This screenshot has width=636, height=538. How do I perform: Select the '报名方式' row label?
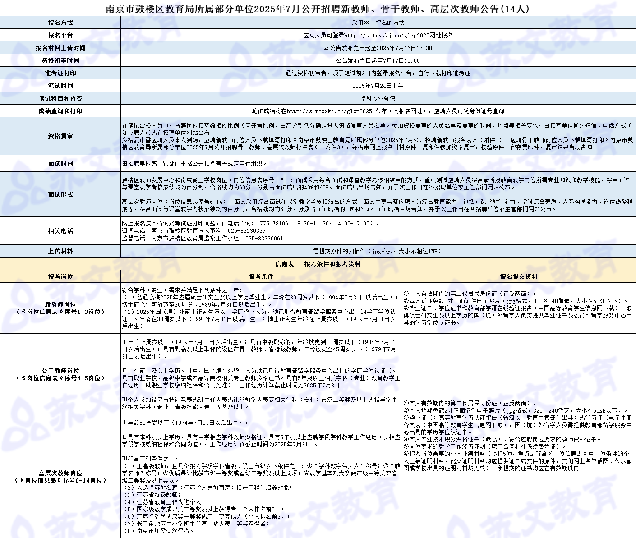60,23
